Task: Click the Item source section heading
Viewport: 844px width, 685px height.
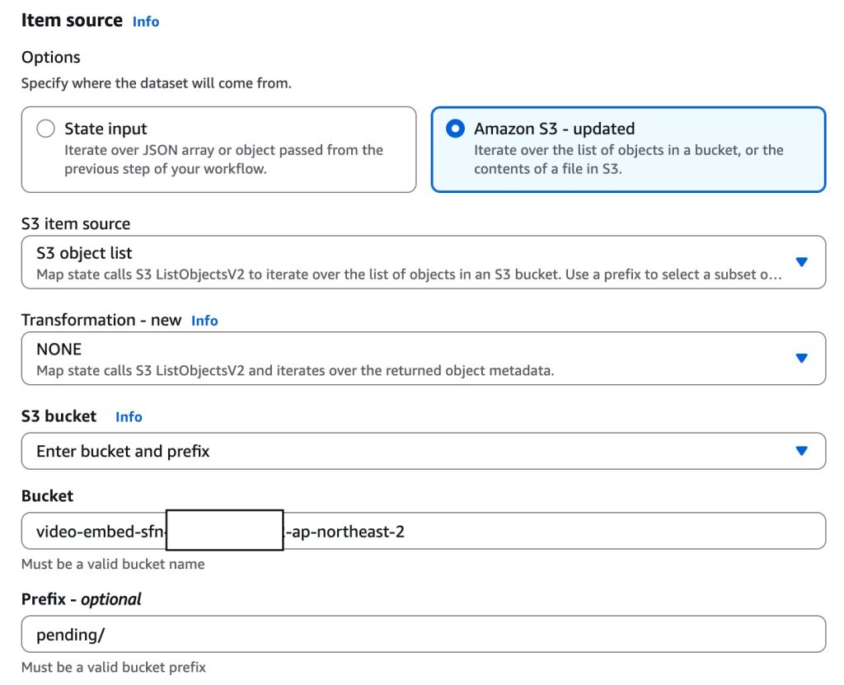Action: coord(72,21)
